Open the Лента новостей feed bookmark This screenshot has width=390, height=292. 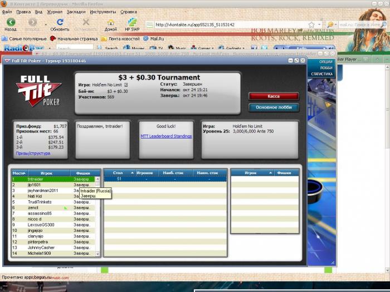120,39
